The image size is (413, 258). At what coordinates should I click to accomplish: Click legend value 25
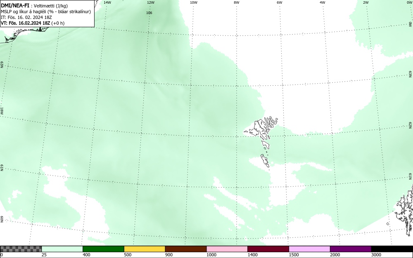click(44, 255)
